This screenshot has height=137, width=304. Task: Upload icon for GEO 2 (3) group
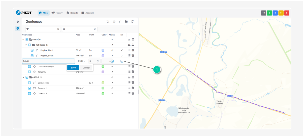133,77
